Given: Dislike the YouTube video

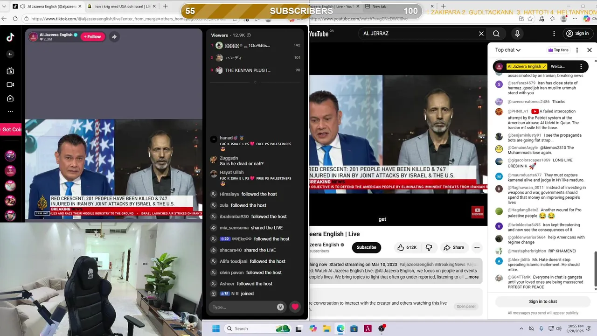Looking at the screenshot, I should point(429,247).
